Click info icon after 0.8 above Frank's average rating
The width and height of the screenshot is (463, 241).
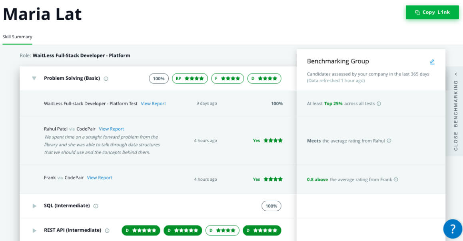(396, 179)
